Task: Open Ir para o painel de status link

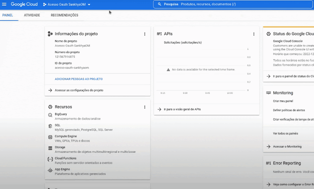Action: (x=293, y=76)
